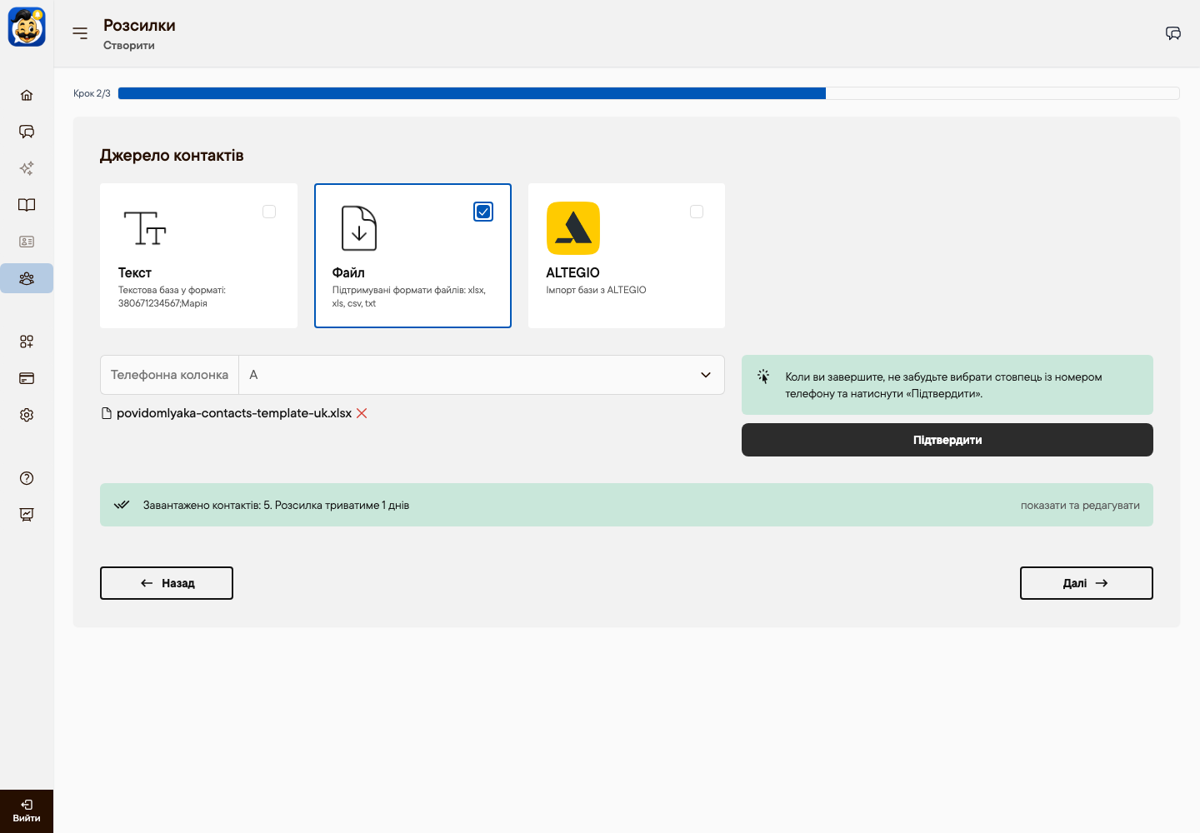Click показати та редагувати link

pos(1080,505)
